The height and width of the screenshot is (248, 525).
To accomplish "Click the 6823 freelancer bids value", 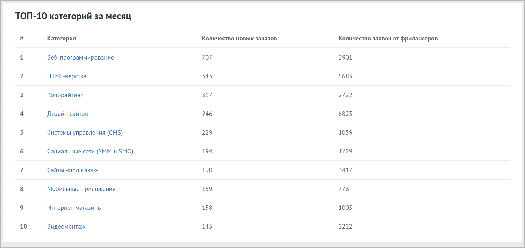I will click(345, 114).
